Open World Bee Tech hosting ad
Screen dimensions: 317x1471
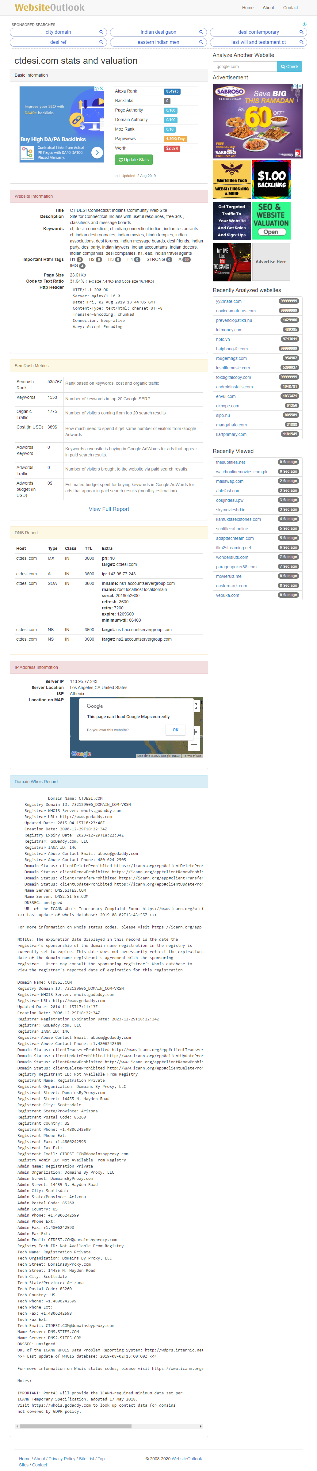pos(232,179)
